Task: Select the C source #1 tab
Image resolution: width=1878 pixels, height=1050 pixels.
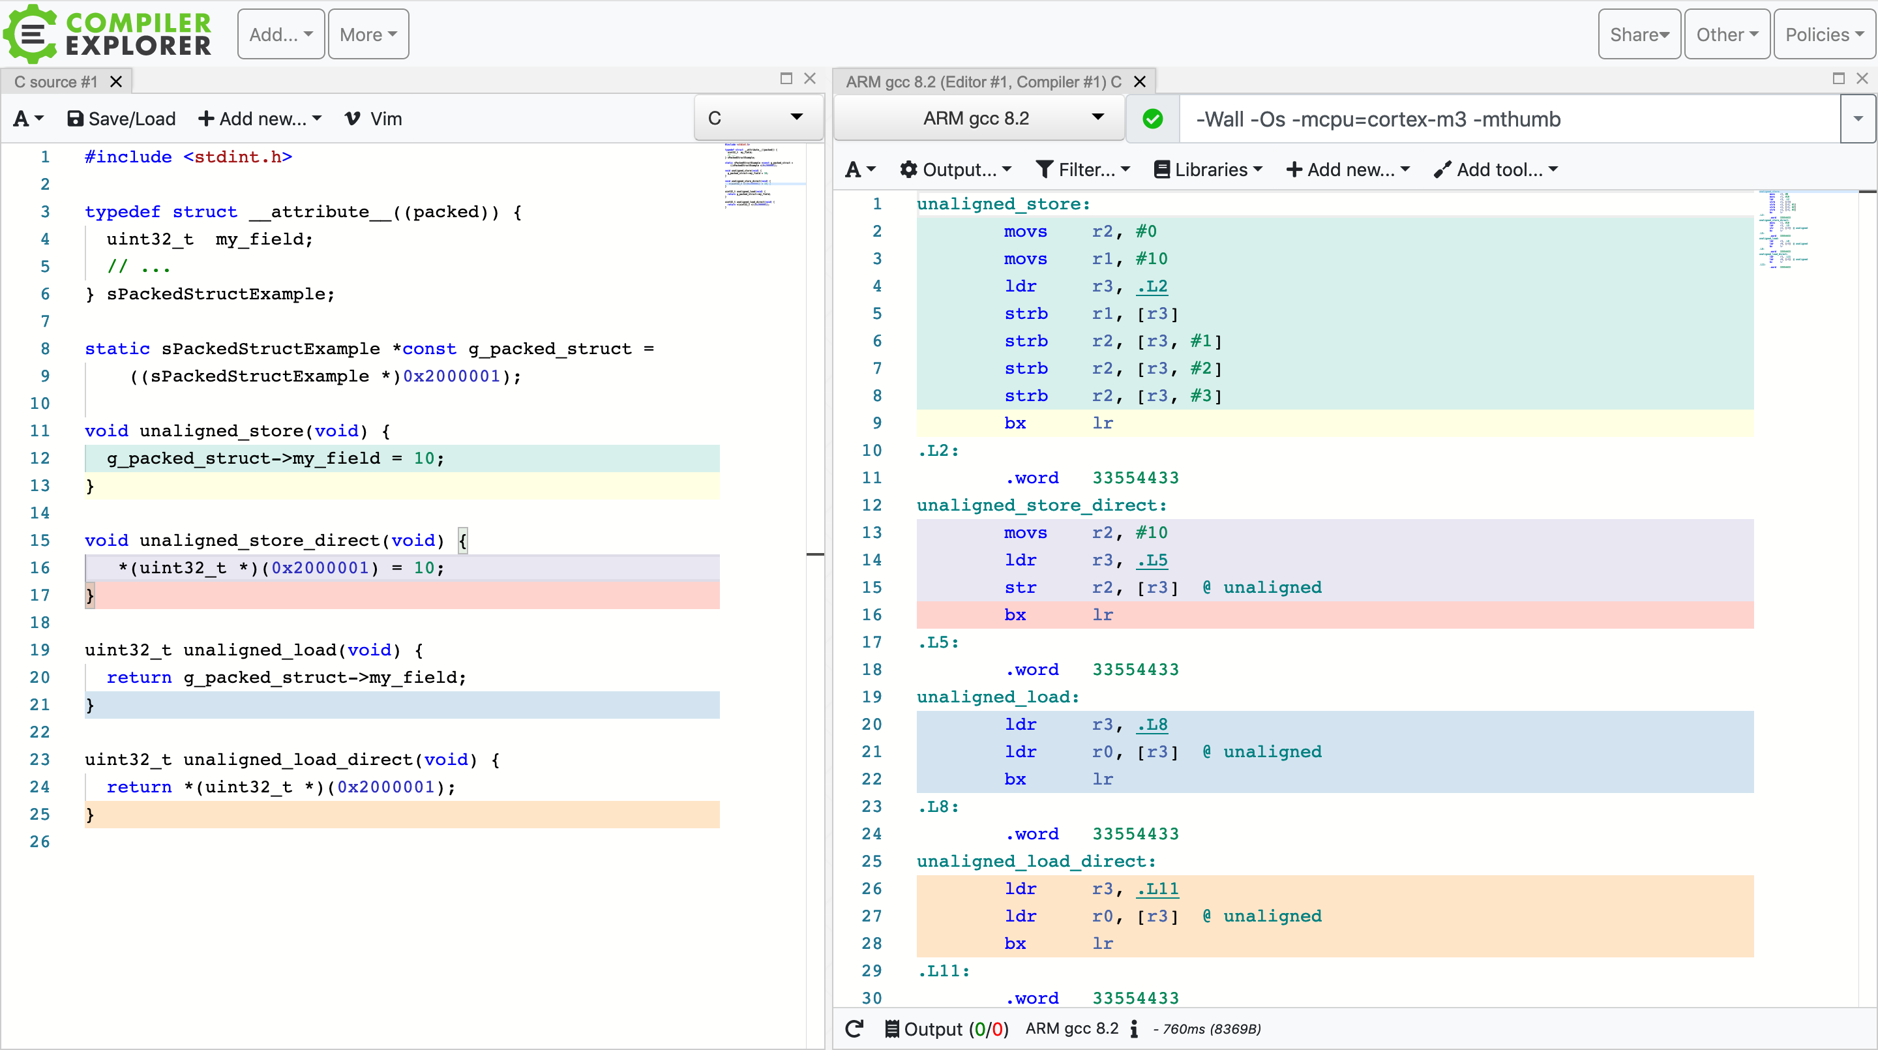Action: pyautogui.click(x=55, y=82)
